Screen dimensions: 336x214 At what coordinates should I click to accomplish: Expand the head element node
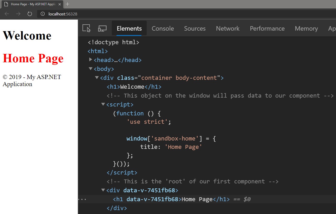[x=91, y=60]
